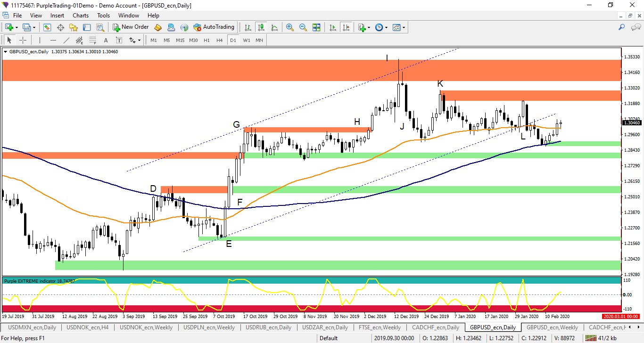The height and width of the screenshot is (343, 644).
Task: Open the Tools menu
Action: click(x=104, y=16)
